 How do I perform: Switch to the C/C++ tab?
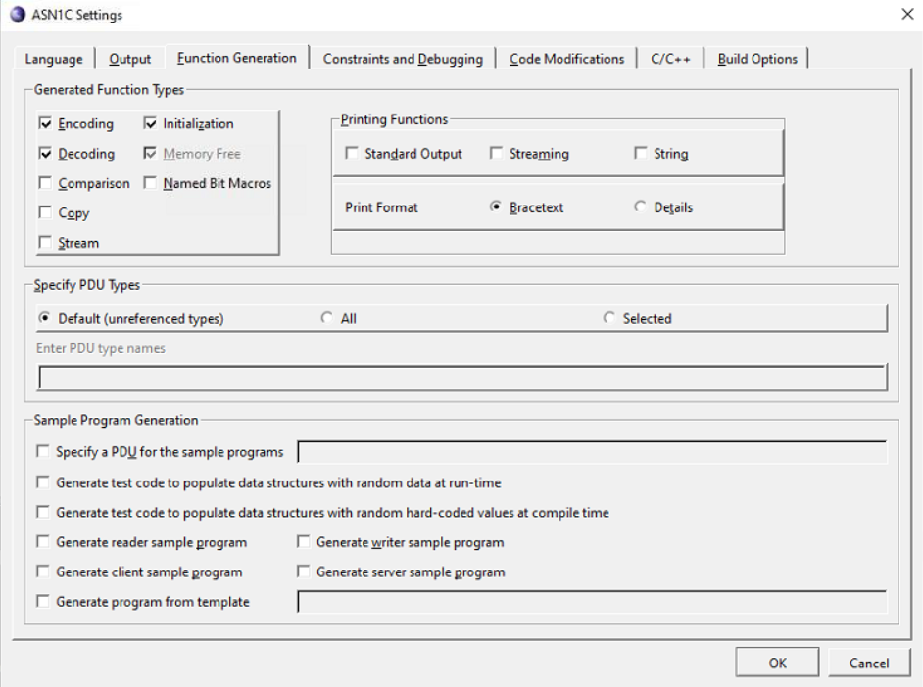[670, 59]
